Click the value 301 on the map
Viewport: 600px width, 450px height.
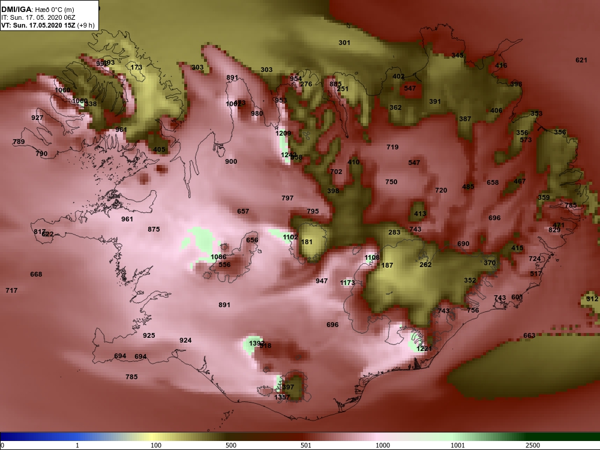344,43
